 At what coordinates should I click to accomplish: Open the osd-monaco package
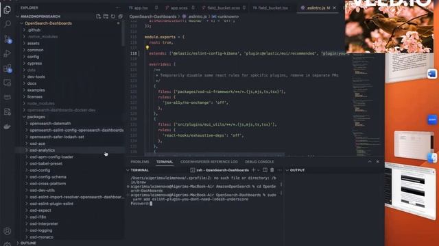pos(41,237)
